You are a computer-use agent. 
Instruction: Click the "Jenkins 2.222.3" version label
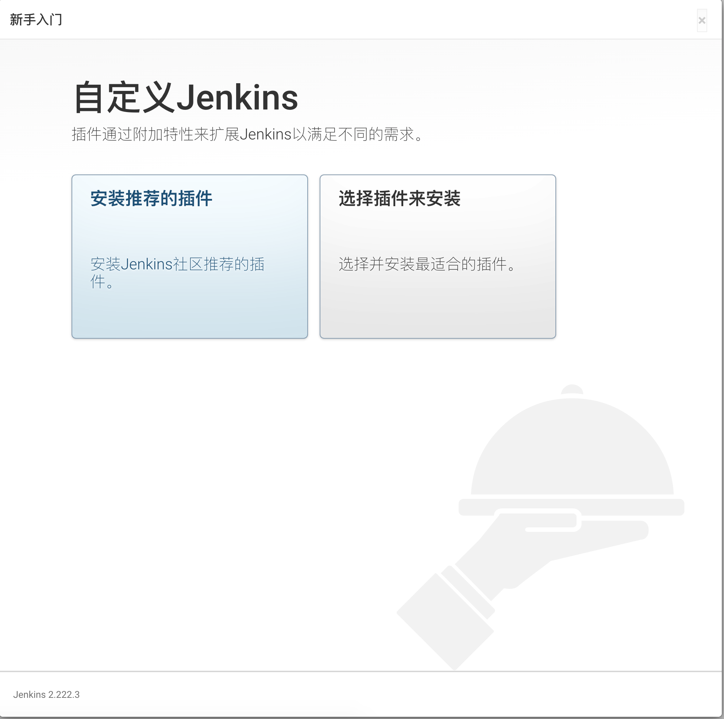(46, 694)
